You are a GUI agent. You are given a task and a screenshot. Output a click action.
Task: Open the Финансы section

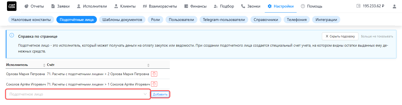pos(195,6)
